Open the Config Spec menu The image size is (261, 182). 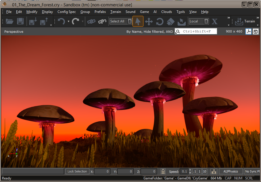point(67,12)
